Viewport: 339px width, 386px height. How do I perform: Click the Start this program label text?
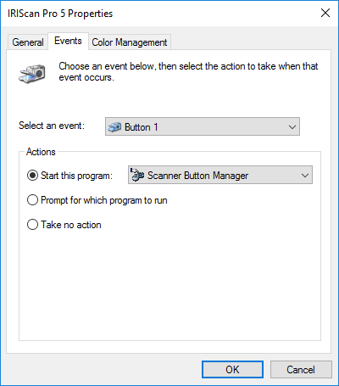76,176
